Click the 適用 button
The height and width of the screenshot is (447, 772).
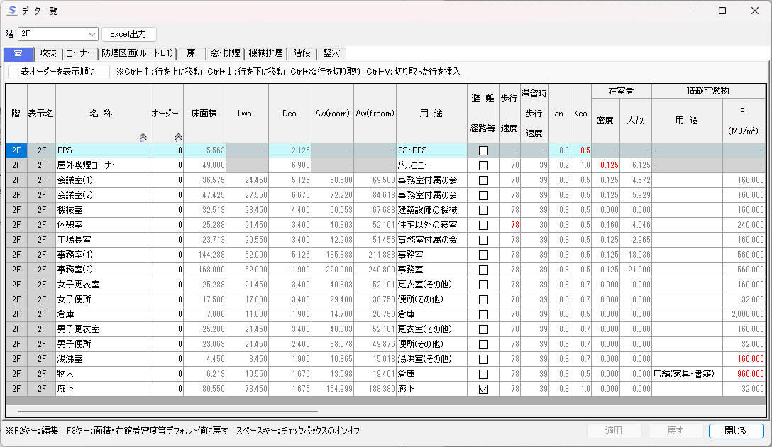click(614, 430)
